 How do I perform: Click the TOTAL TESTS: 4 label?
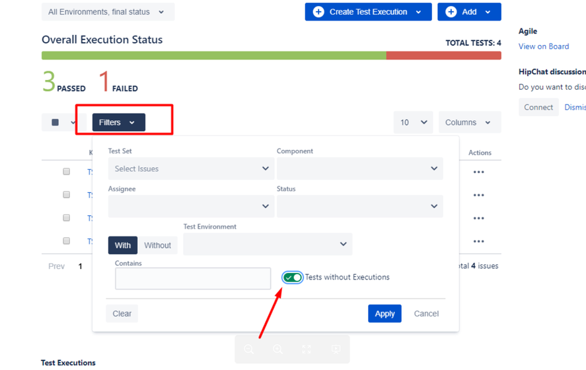[473, 43]
